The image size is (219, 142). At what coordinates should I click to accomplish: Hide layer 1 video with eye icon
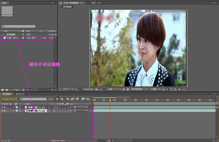3,107
